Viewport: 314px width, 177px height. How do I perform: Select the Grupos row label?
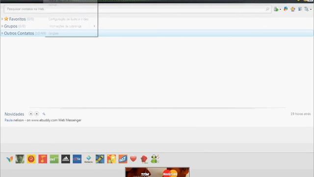point(11,26)
